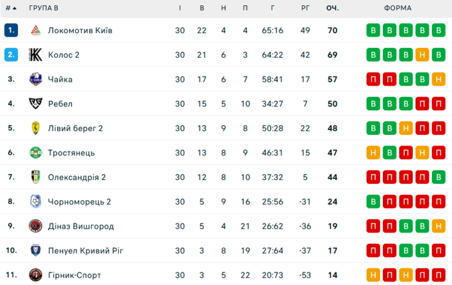Click the dark blue rank 1 position badge
This screenshot has height=285, width=452.
[x=11, y=31]
